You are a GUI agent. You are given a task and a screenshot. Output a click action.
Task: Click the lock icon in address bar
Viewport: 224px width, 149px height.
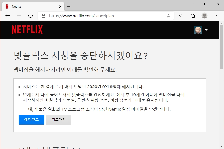point(43,16)
